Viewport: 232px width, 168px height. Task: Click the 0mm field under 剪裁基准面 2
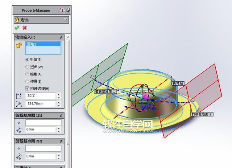click(x=41, y=156)
